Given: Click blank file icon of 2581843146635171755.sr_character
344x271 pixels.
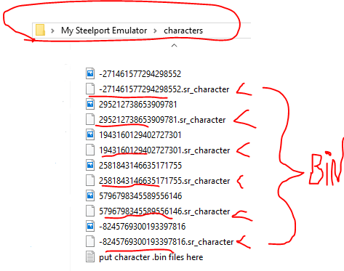Looking at the screenshot, I should pos(90,180).
